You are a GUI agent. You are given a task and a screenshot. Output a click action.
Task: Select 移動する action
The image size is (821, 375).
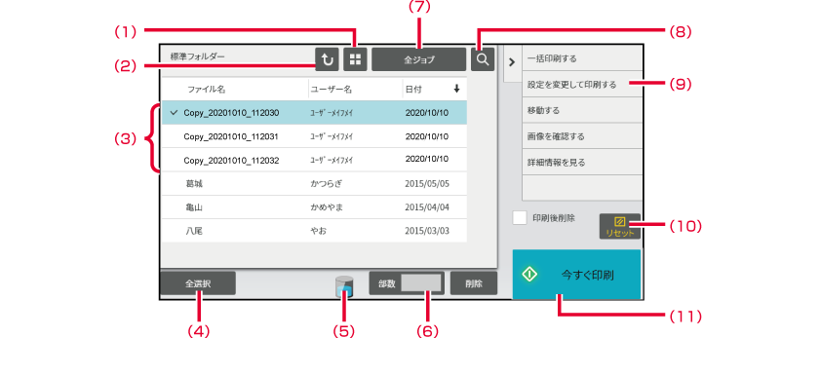582,110
